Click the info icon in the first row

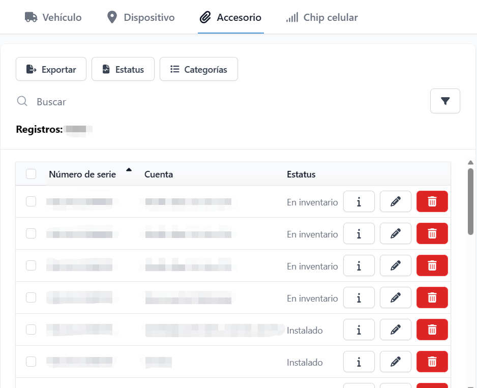pos(359,202)
